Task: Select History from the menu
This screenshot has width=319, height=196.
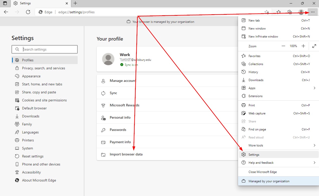Action: click(253, 72)
